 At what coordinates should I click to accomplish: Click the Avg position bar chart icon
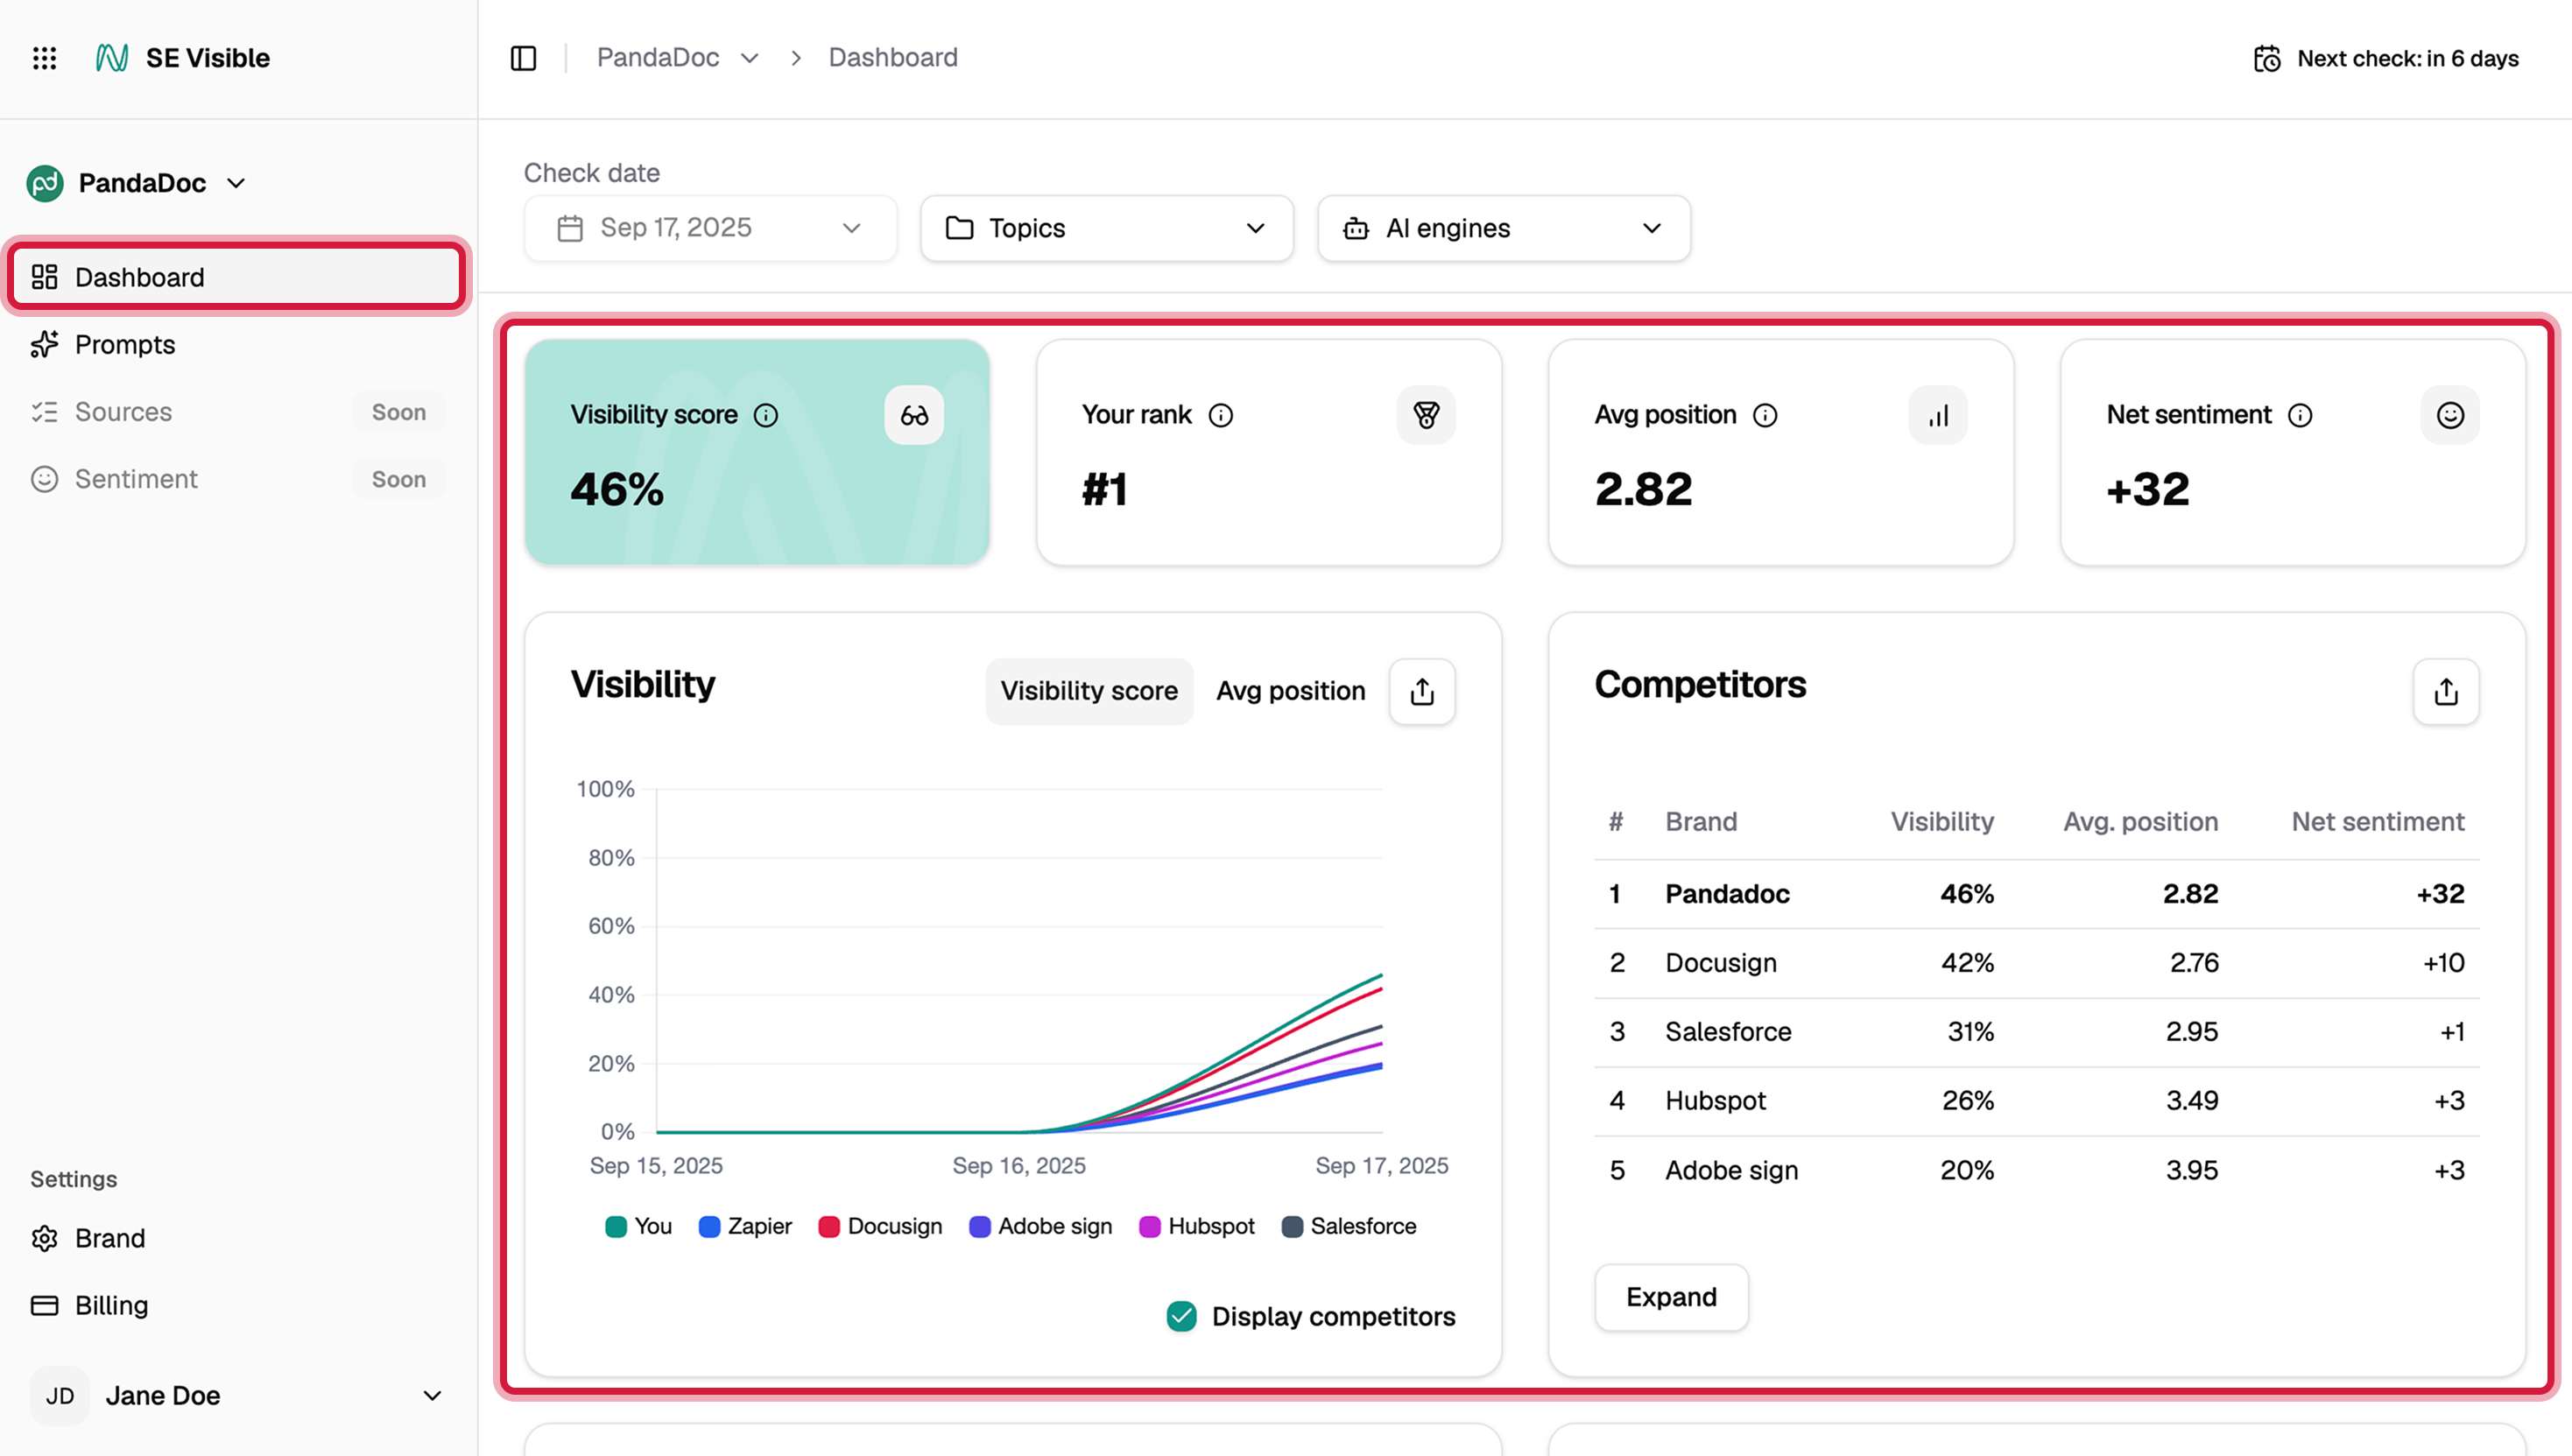click(x=1938, y=415)
